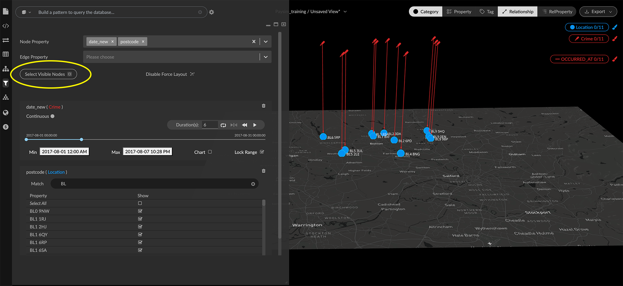Expand the Node Property dropdown arrow

(266, 41)
